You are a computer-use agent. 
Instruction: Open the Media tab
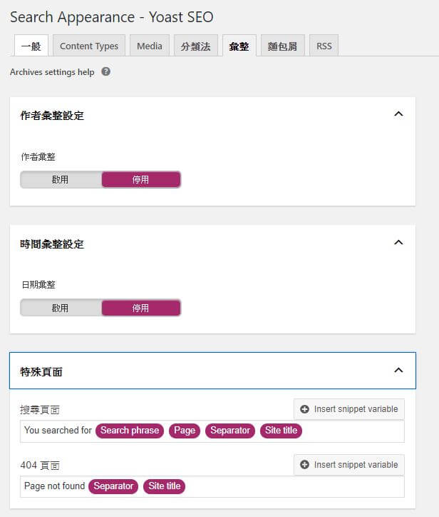tap(150, 46)
